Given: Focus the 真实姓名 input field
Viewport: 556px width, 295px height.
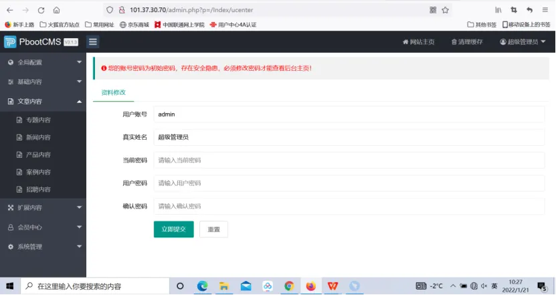Looking at the screenshot, I should tap(349, 137).
